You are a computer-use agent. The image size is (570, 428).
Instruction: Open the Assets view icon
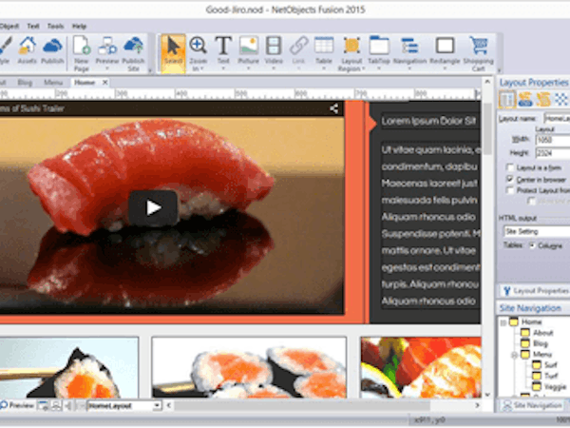click(x=28, y=51)
